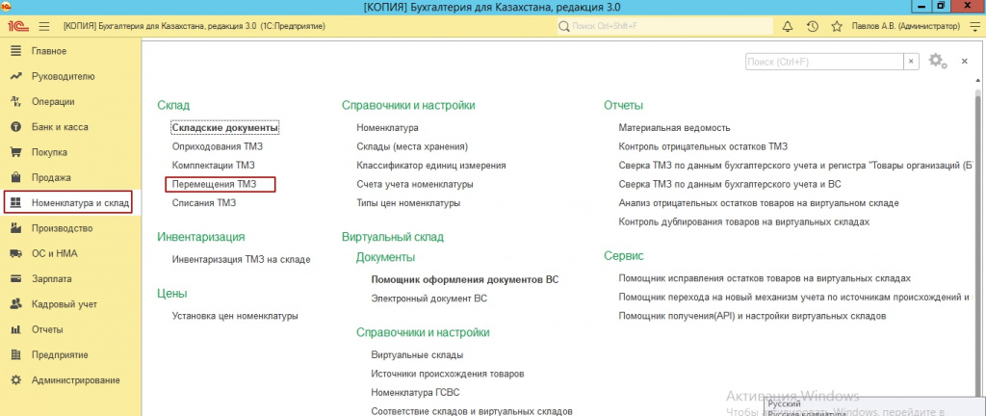The image size is (986, 416).
Task: Click the Руководителю chart icon
Action: (x=16, y=76)
